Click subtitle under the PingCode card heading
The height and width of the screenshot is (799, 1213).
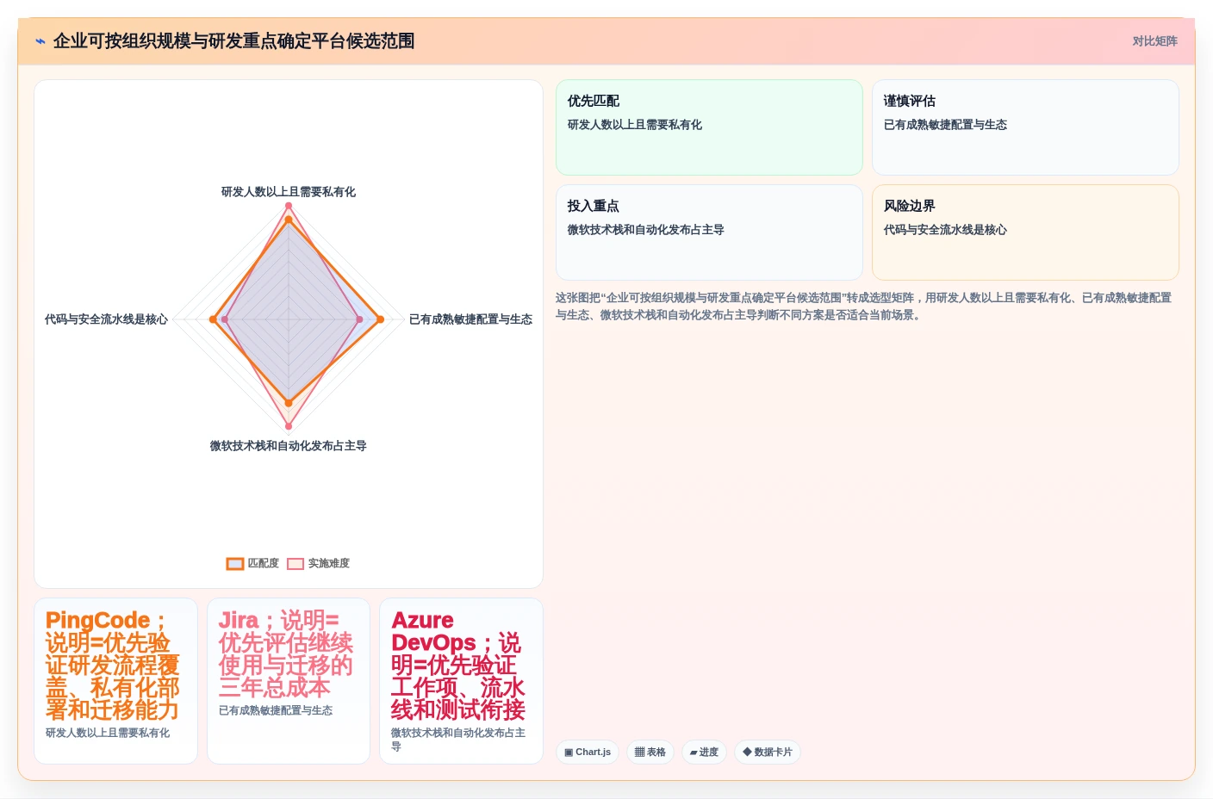[x=108, y=733]
